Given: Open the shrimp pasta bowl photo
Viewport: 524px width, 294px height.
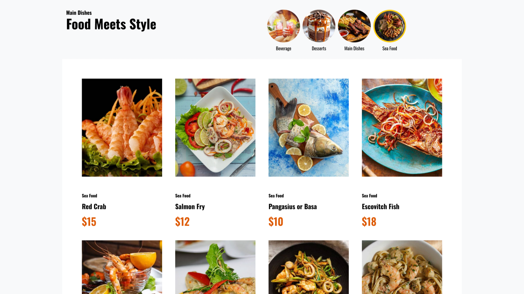Looking at the screenshot, I should 402,267.
